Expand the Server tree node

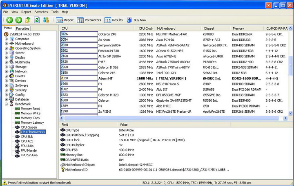pyautogui.click(x=6, y=53)
